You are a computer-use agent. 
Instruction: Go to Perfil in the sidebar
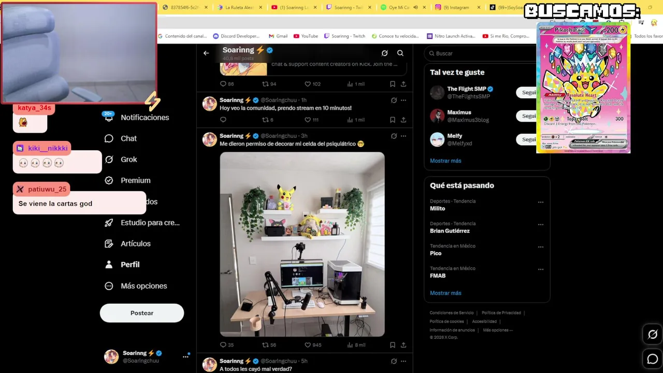(122, 265)
